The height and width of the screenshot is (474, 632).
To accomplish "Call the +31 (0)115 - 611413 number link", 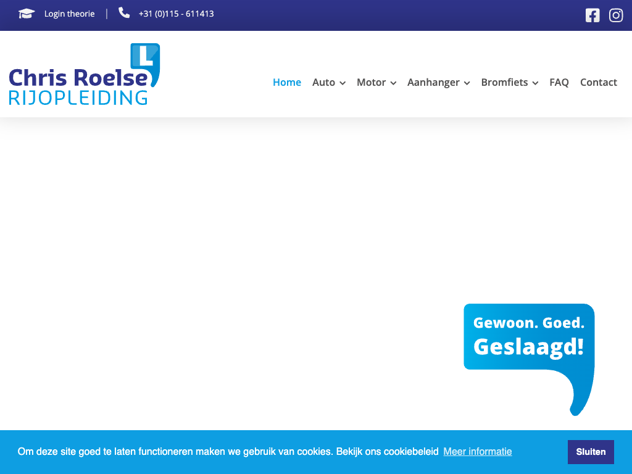I will (x=176, y=14).
